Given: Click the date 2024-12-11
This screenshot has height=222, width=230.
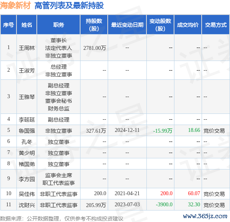Looking at the screenshot, I should click(x=127, y=130).
